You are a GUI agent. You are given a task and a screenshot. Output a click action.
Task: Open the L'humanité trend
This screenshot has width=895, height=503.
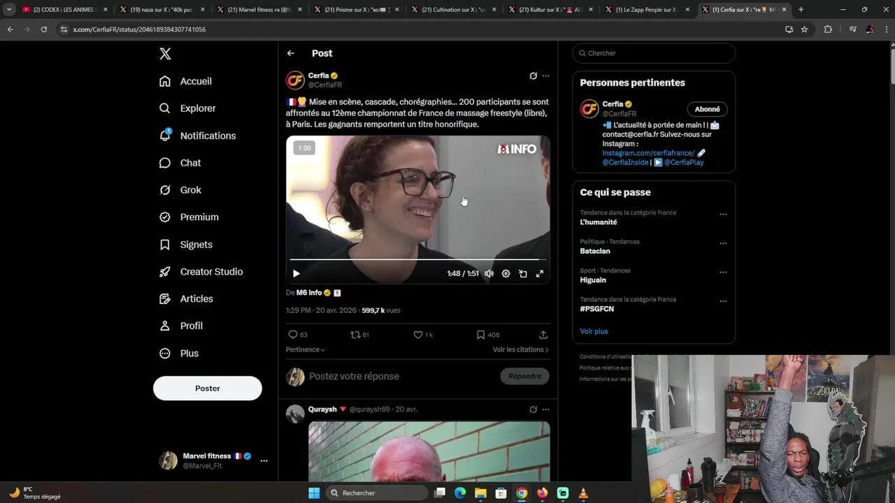[x=599, y=222]
